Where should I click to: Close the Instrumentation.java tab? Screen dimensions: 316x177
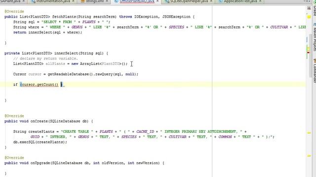73,1
